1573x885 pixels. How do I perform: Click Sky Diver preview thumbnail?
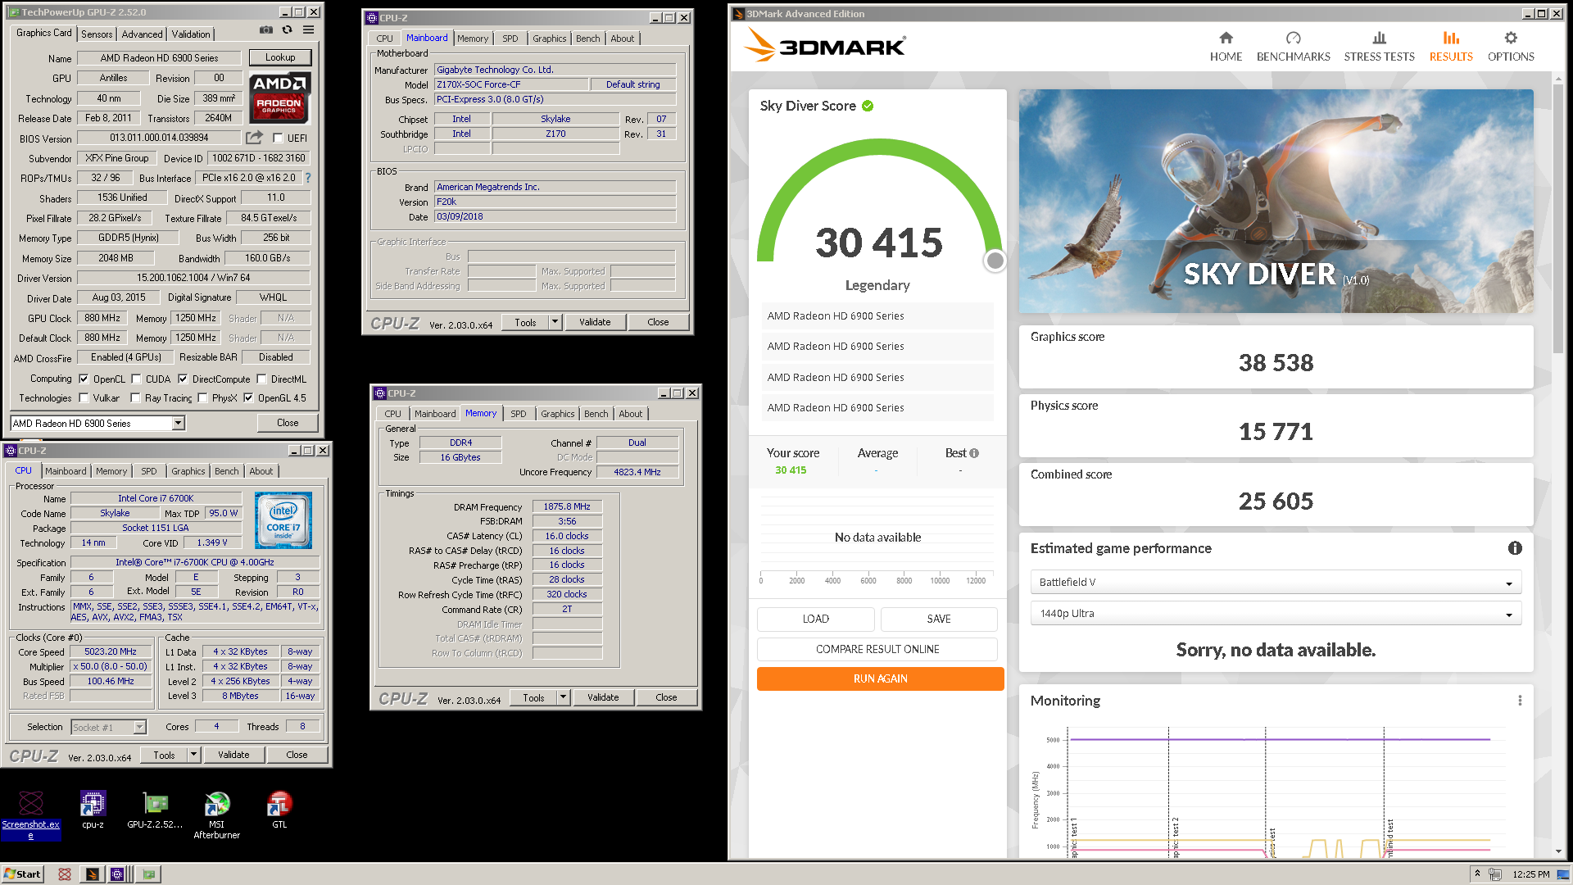(1276, 201)
